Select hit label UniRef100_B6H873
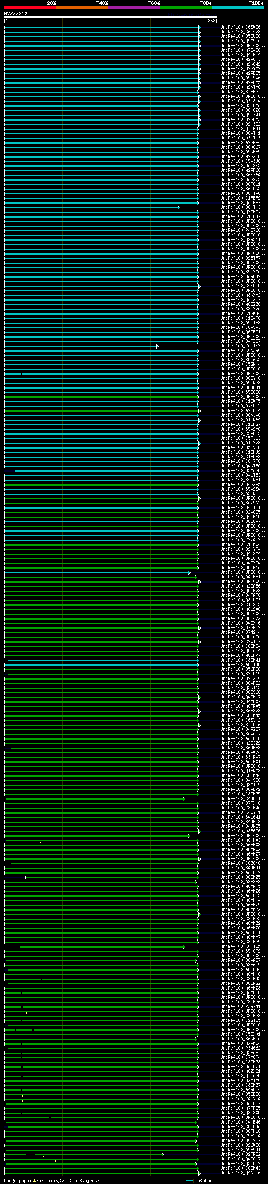Image resolution: width=268 pixels, height=1184 pixels. click(x=240, y=711)
